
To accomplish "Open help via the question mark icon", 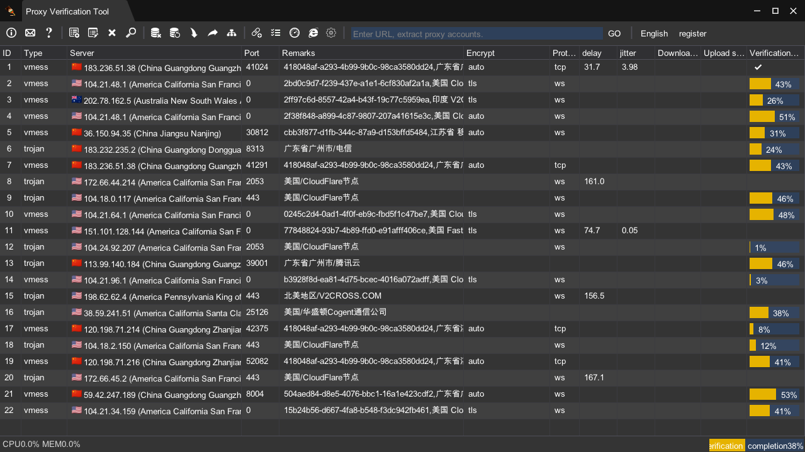I will click(49, 33).
